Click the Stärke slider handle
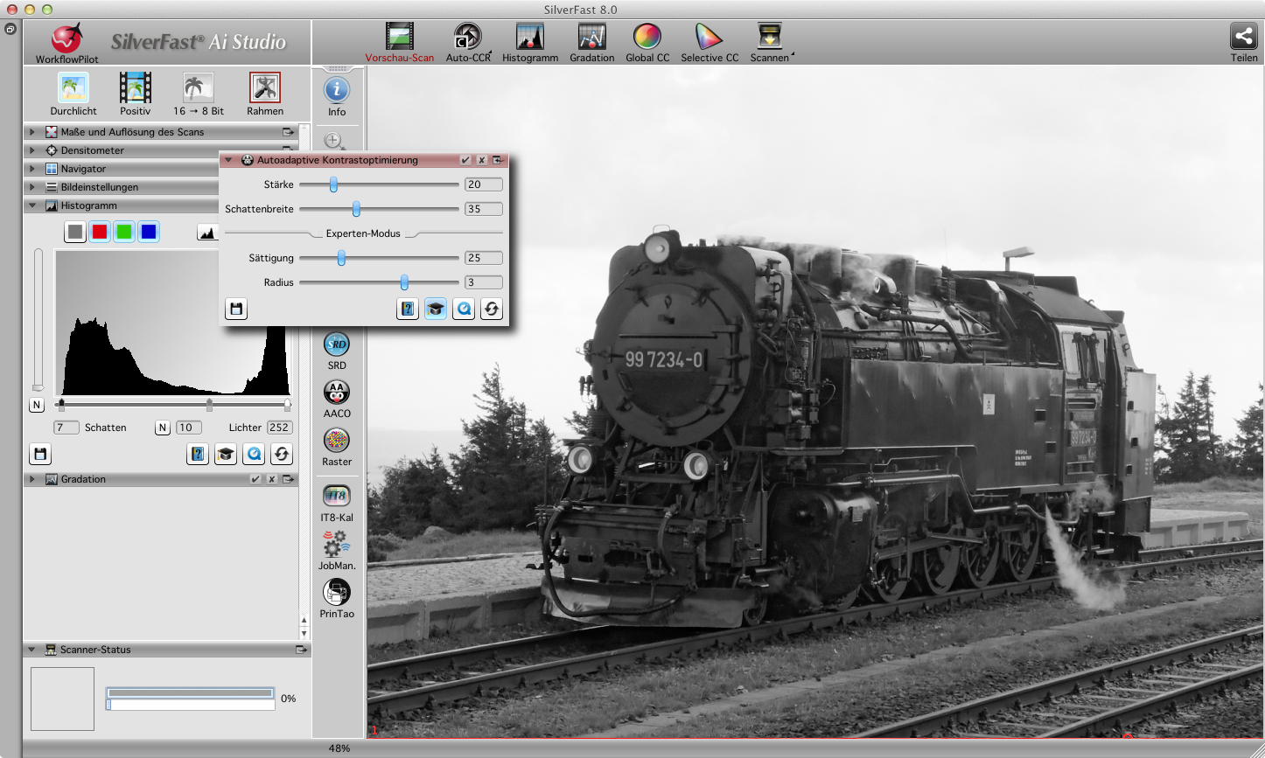1265x758 pixels. point(333,184)
